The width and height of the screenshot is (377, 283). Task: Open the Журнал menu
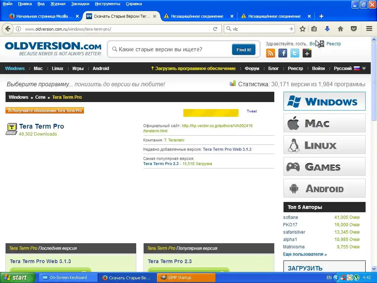click(58, 4)
